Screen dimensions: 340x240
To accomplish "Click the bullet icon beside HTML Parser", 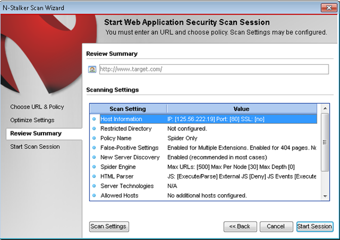I will click(x=94, y=176).
